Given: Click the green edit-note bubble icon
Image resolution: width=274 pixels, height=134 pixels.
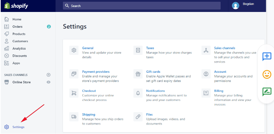Looking at the screenshot, I should point(267,92).
